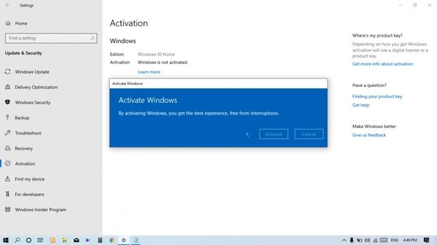Click the Troubleshoot wrench icon
437x245 pixels.
[x=8, y=133]
